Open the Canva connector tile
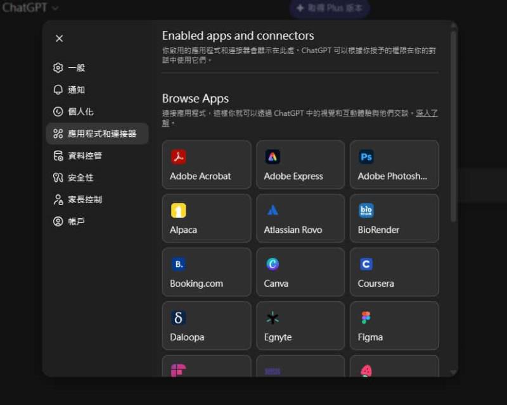 pyautogui.click(x=300, y=272)
